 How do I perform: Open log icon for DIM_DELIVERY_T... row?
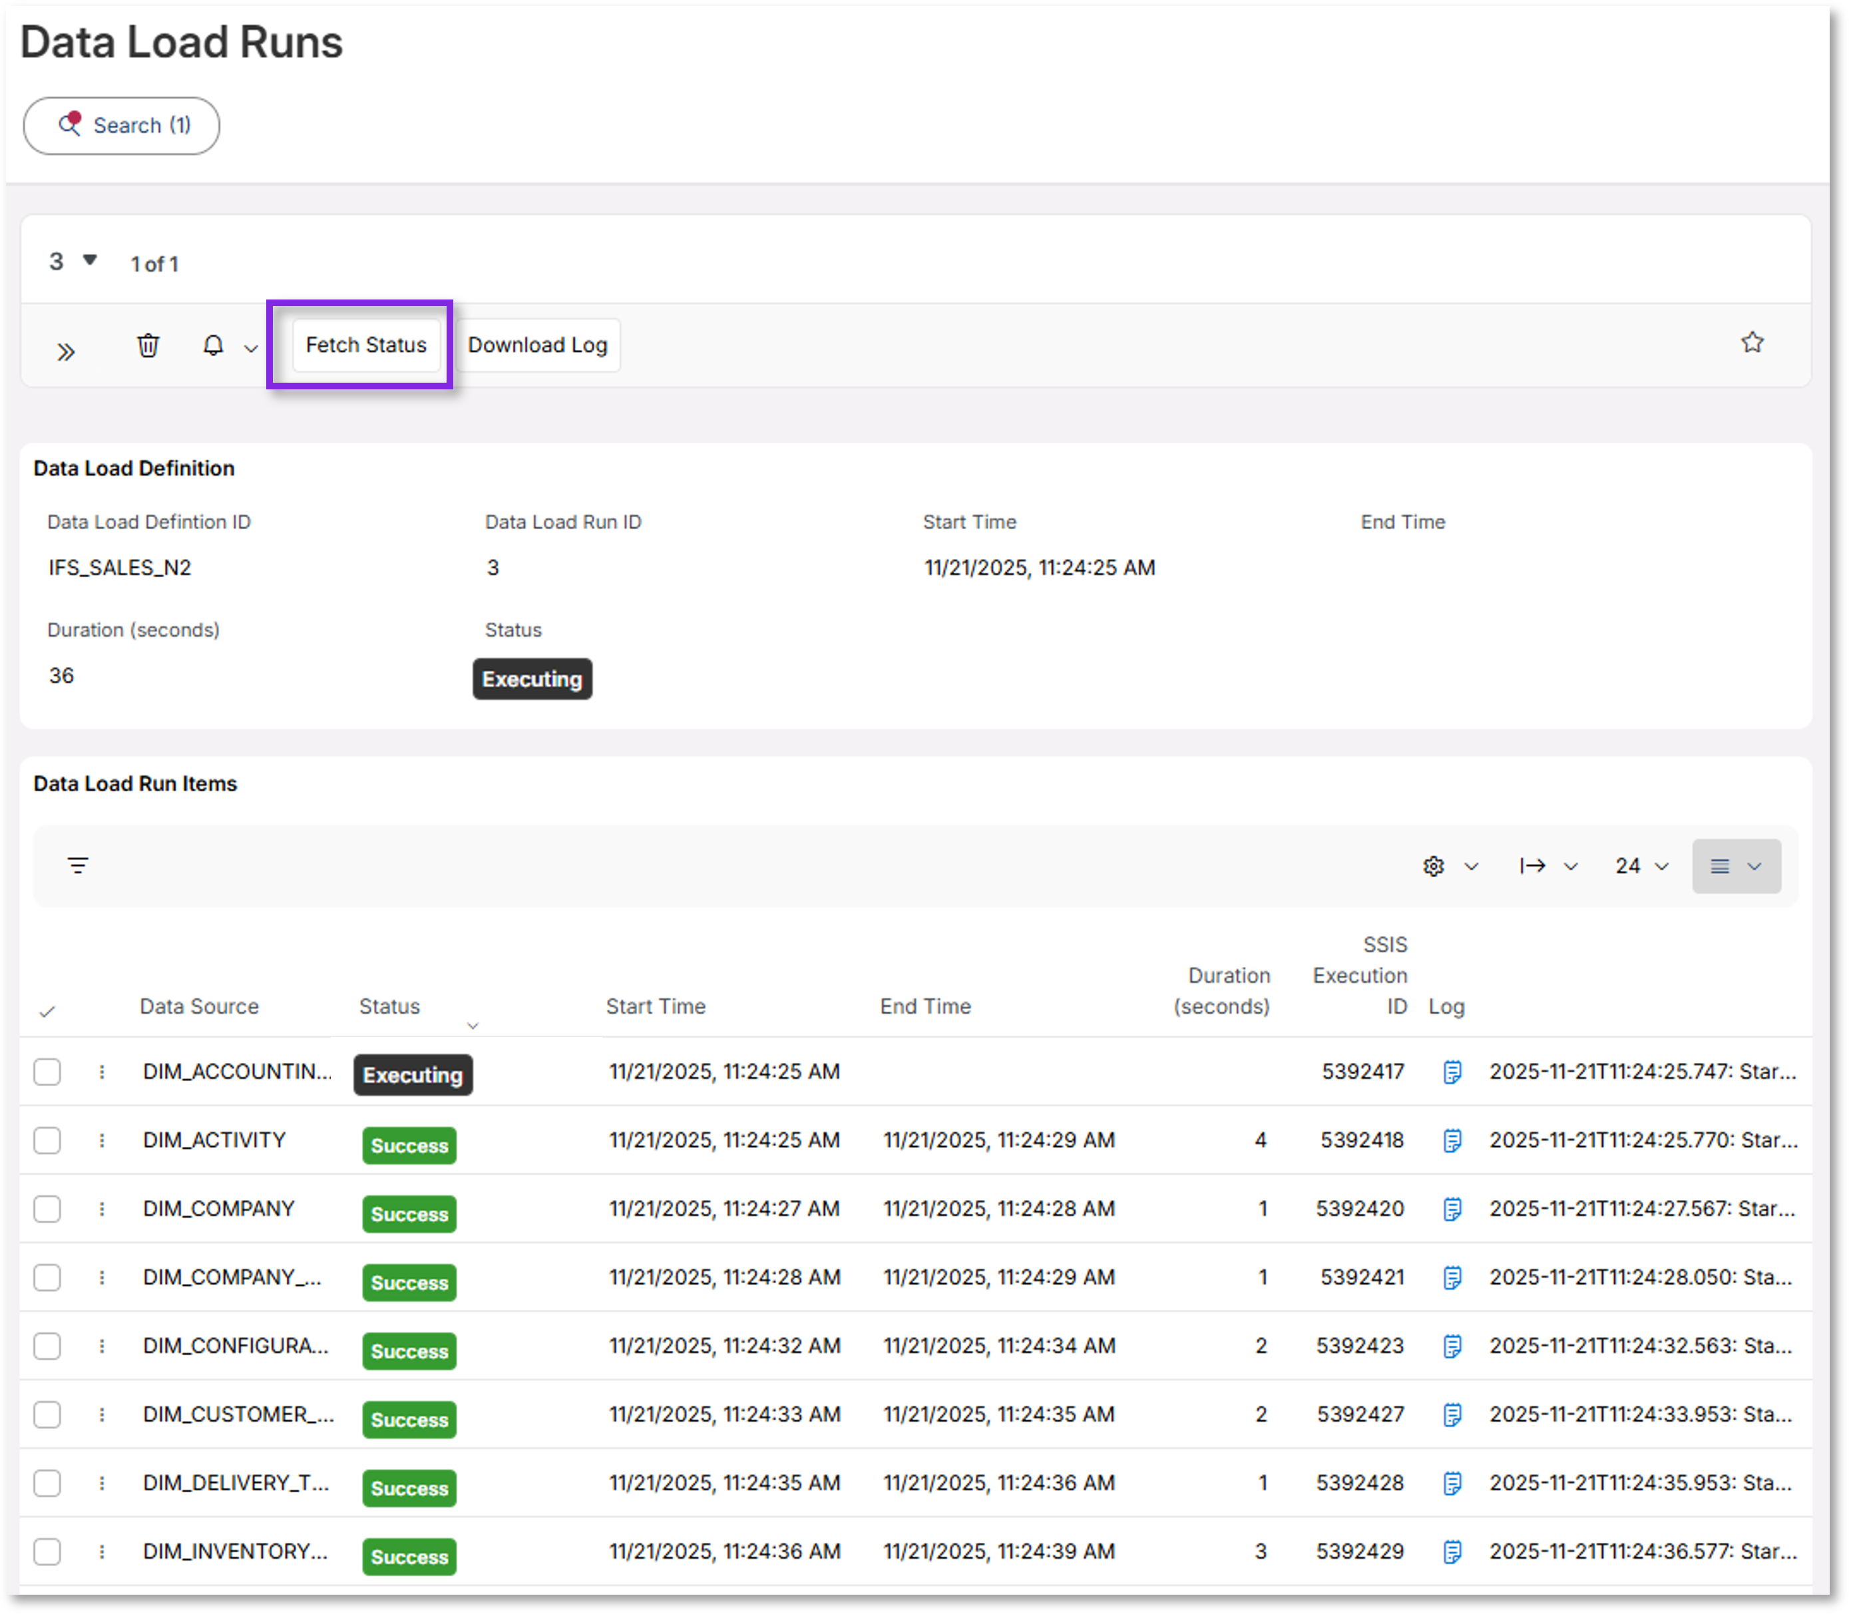1452,1482
